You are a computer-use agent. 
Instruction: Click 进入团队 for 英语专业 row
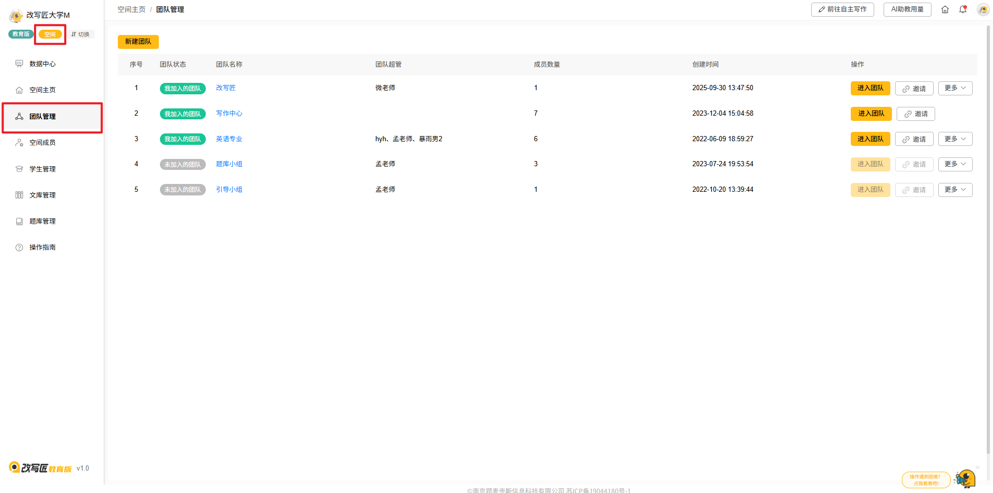[870, 139]
